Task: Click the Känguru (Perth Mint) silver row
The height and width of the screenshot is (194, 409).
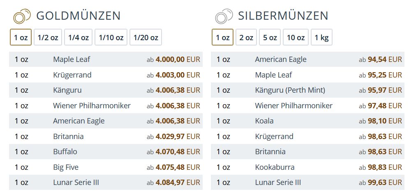Action: (x=290, y=90)
